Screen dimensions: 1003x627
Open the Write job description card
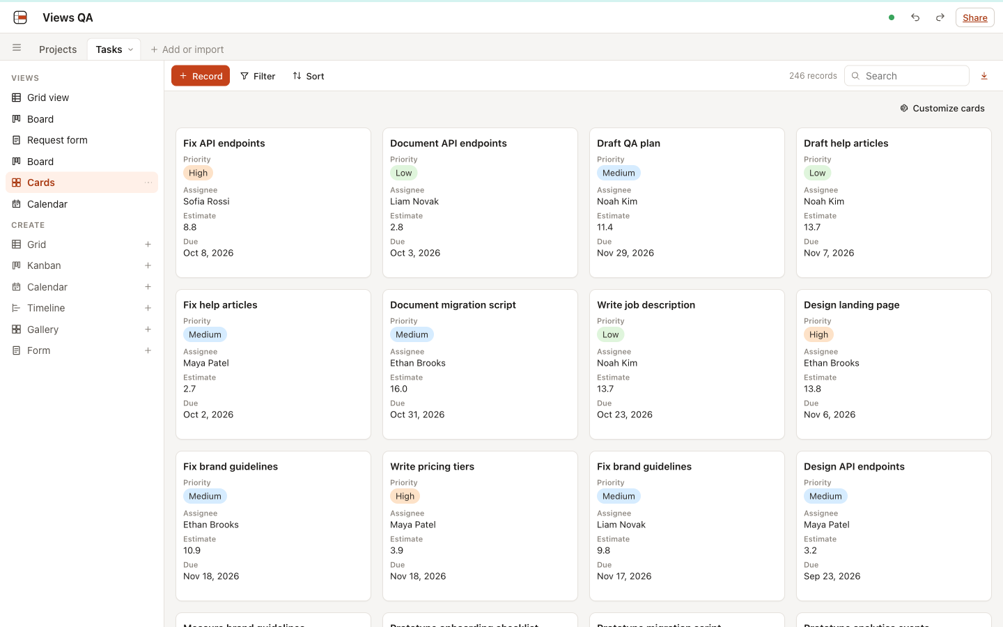click(687, 364)
